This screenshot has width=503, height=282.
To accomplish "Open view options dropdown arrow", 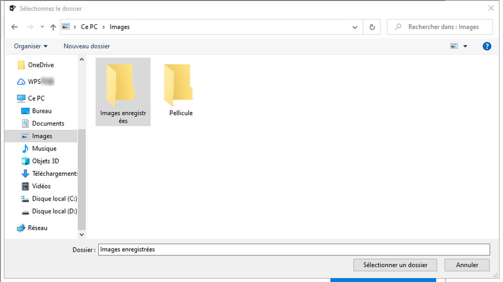I will [x=465, y=47].
